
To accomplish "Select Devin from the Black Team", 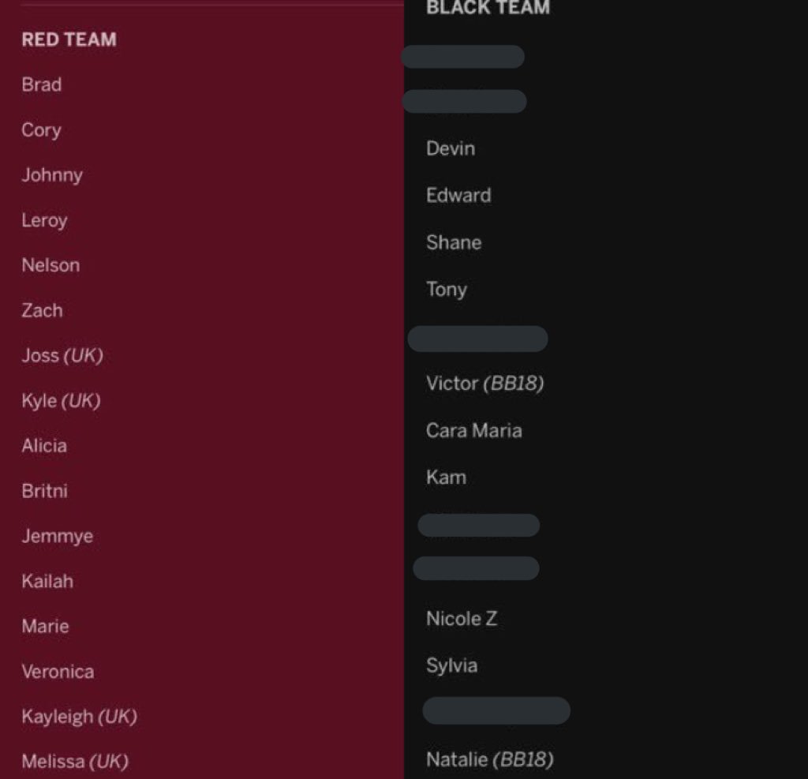I will point(451,148).
